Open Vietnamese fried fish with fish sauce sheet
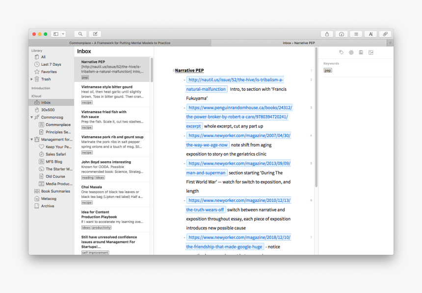 (x=112, y=120)
